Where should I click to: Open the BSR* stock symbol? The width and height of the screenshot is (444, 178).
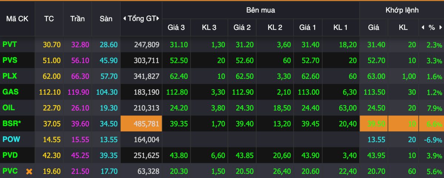pyautogui.click(x=11, y=124)
